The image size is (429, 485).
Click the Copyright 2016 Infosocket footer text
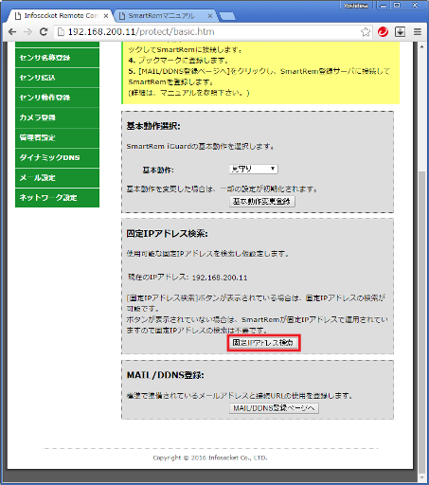(210, 458)
